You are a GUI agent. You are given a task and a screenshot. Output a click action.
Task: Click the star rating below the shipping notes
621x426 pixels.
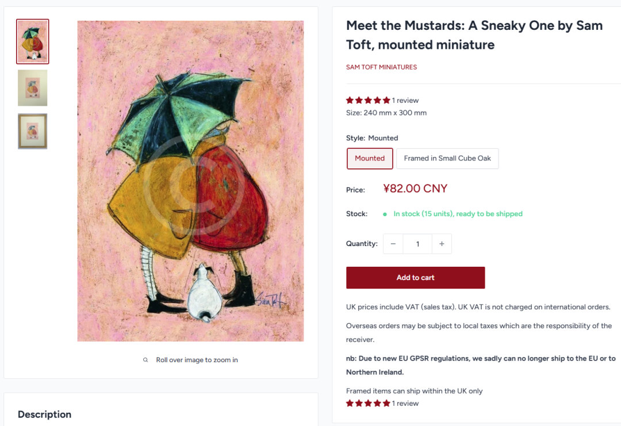(368, 404)
